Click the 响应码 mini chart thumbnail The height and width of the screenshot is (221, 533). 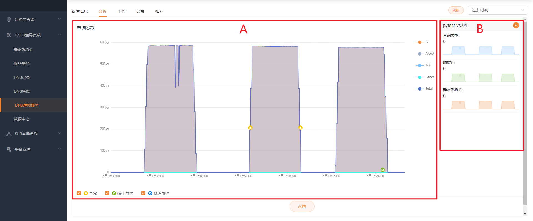pyautogui.click(x=481, y=77)
